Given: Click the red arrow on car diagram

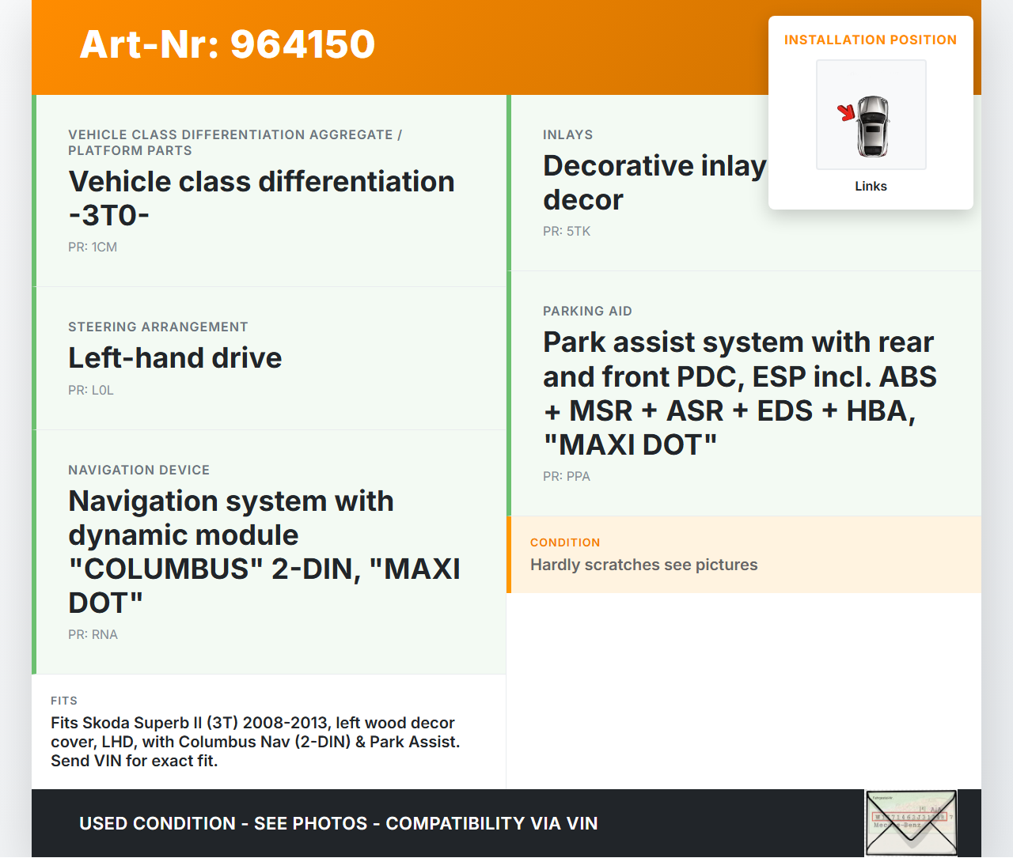Looking at the screenshot, I should (847, 112).
